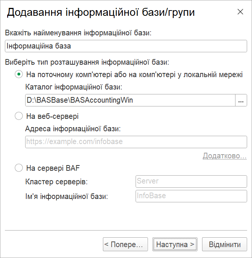Screen dimensions: 252x258
Task: Click the Кластер серверів label
Action: click(56, 182)
